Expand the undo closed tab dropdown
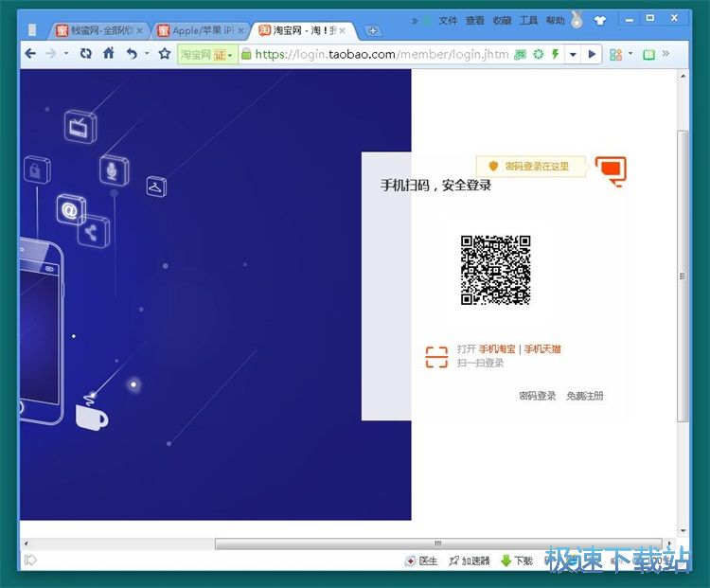The image size is (710, 588). 147,53
